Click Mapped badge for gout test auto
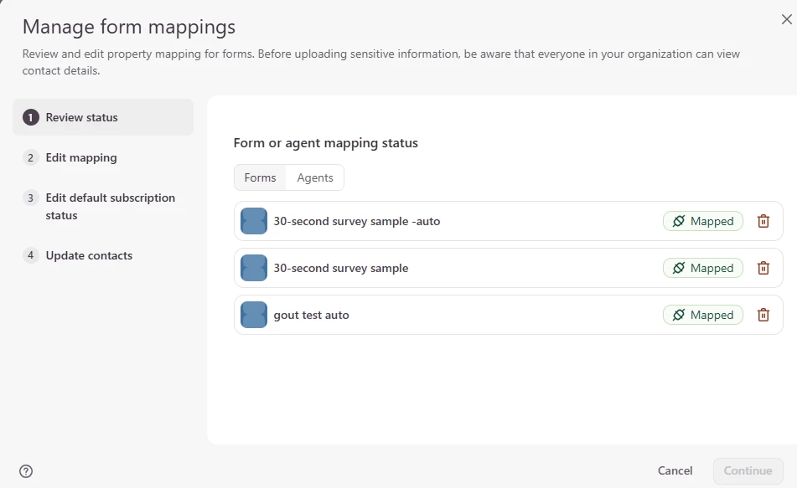The image size is (797, 488). point(702,315)
